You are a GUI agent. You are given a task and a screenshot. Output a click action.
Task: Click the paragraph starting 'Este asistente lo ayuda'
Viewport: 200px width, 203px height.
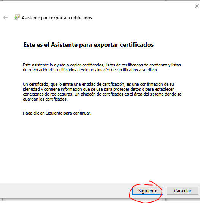(102, 67)
